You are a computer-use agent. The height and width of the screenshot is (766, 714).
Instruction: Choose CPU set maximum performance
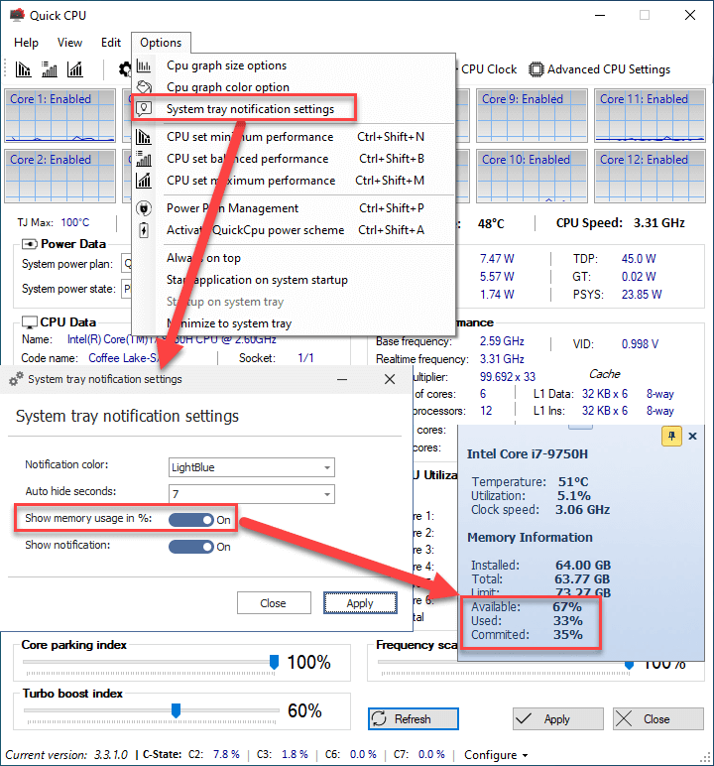[251, 181]
